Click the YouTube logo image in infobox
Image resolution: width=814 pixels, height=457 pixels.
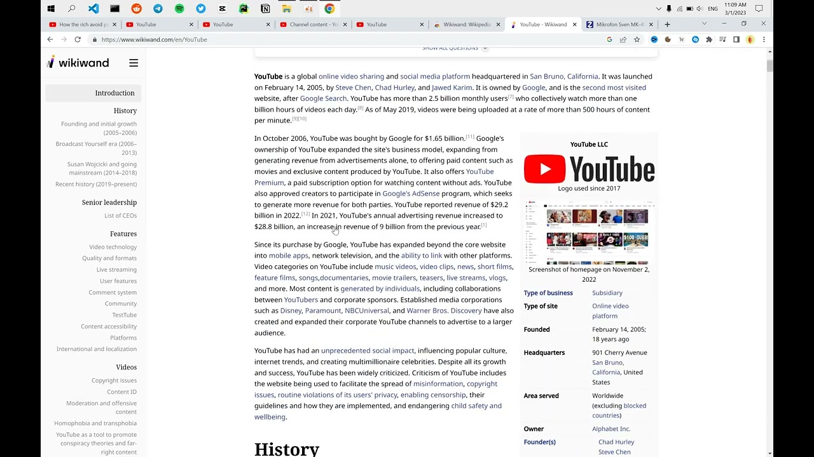[x=589, y=169]
